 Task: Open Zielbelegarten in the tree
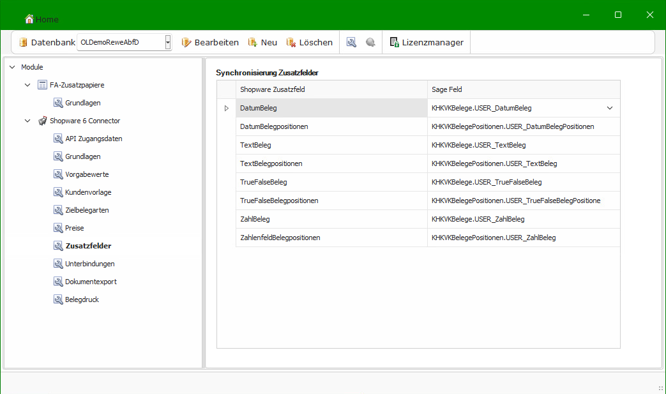pos(87,209)
